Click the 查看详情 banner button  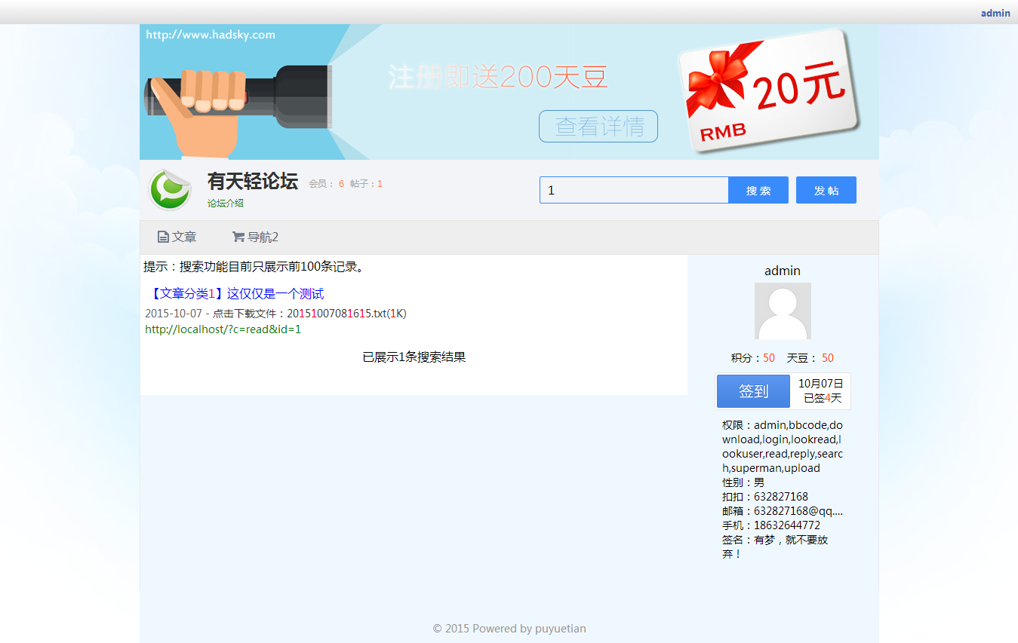coord(598,126)
